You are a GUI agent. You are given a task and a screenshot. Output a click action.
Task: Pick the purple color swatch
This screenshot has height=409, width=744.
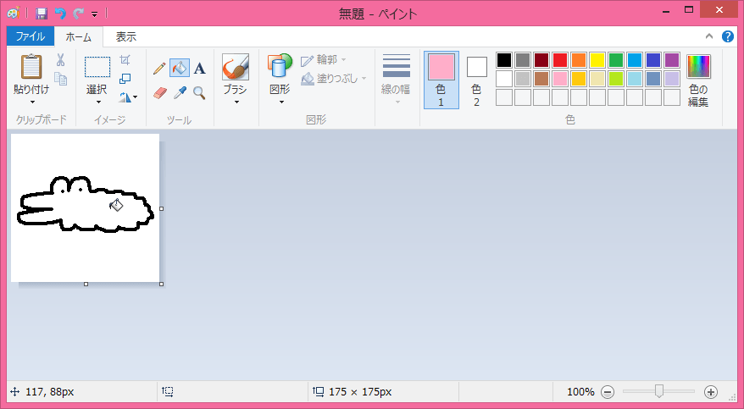(672, 60)
